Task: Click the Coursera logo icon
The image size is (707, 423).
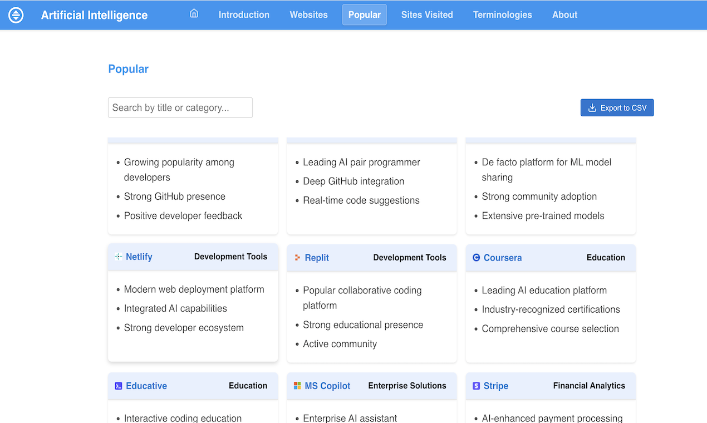Action: click(476, 258)
